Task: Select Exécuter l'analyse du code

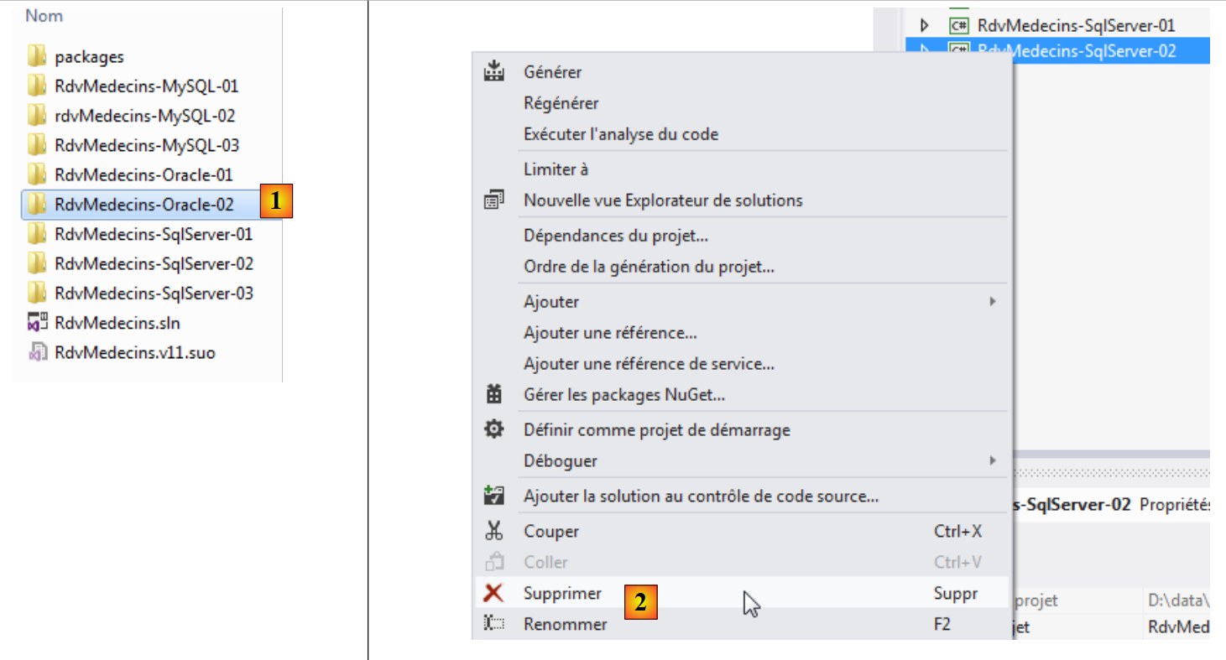Action: coord(620,134)
